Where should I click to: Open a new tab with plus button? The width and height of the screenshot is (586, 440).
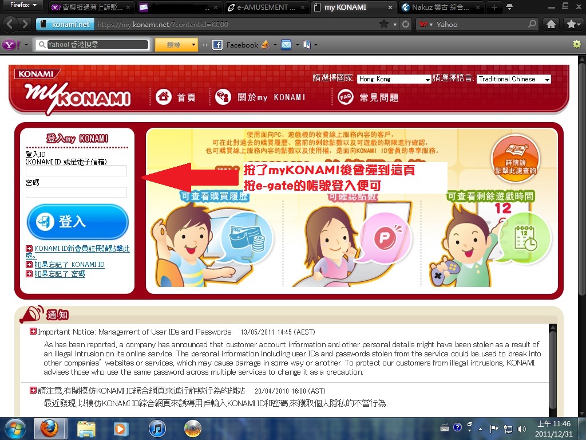494,7
